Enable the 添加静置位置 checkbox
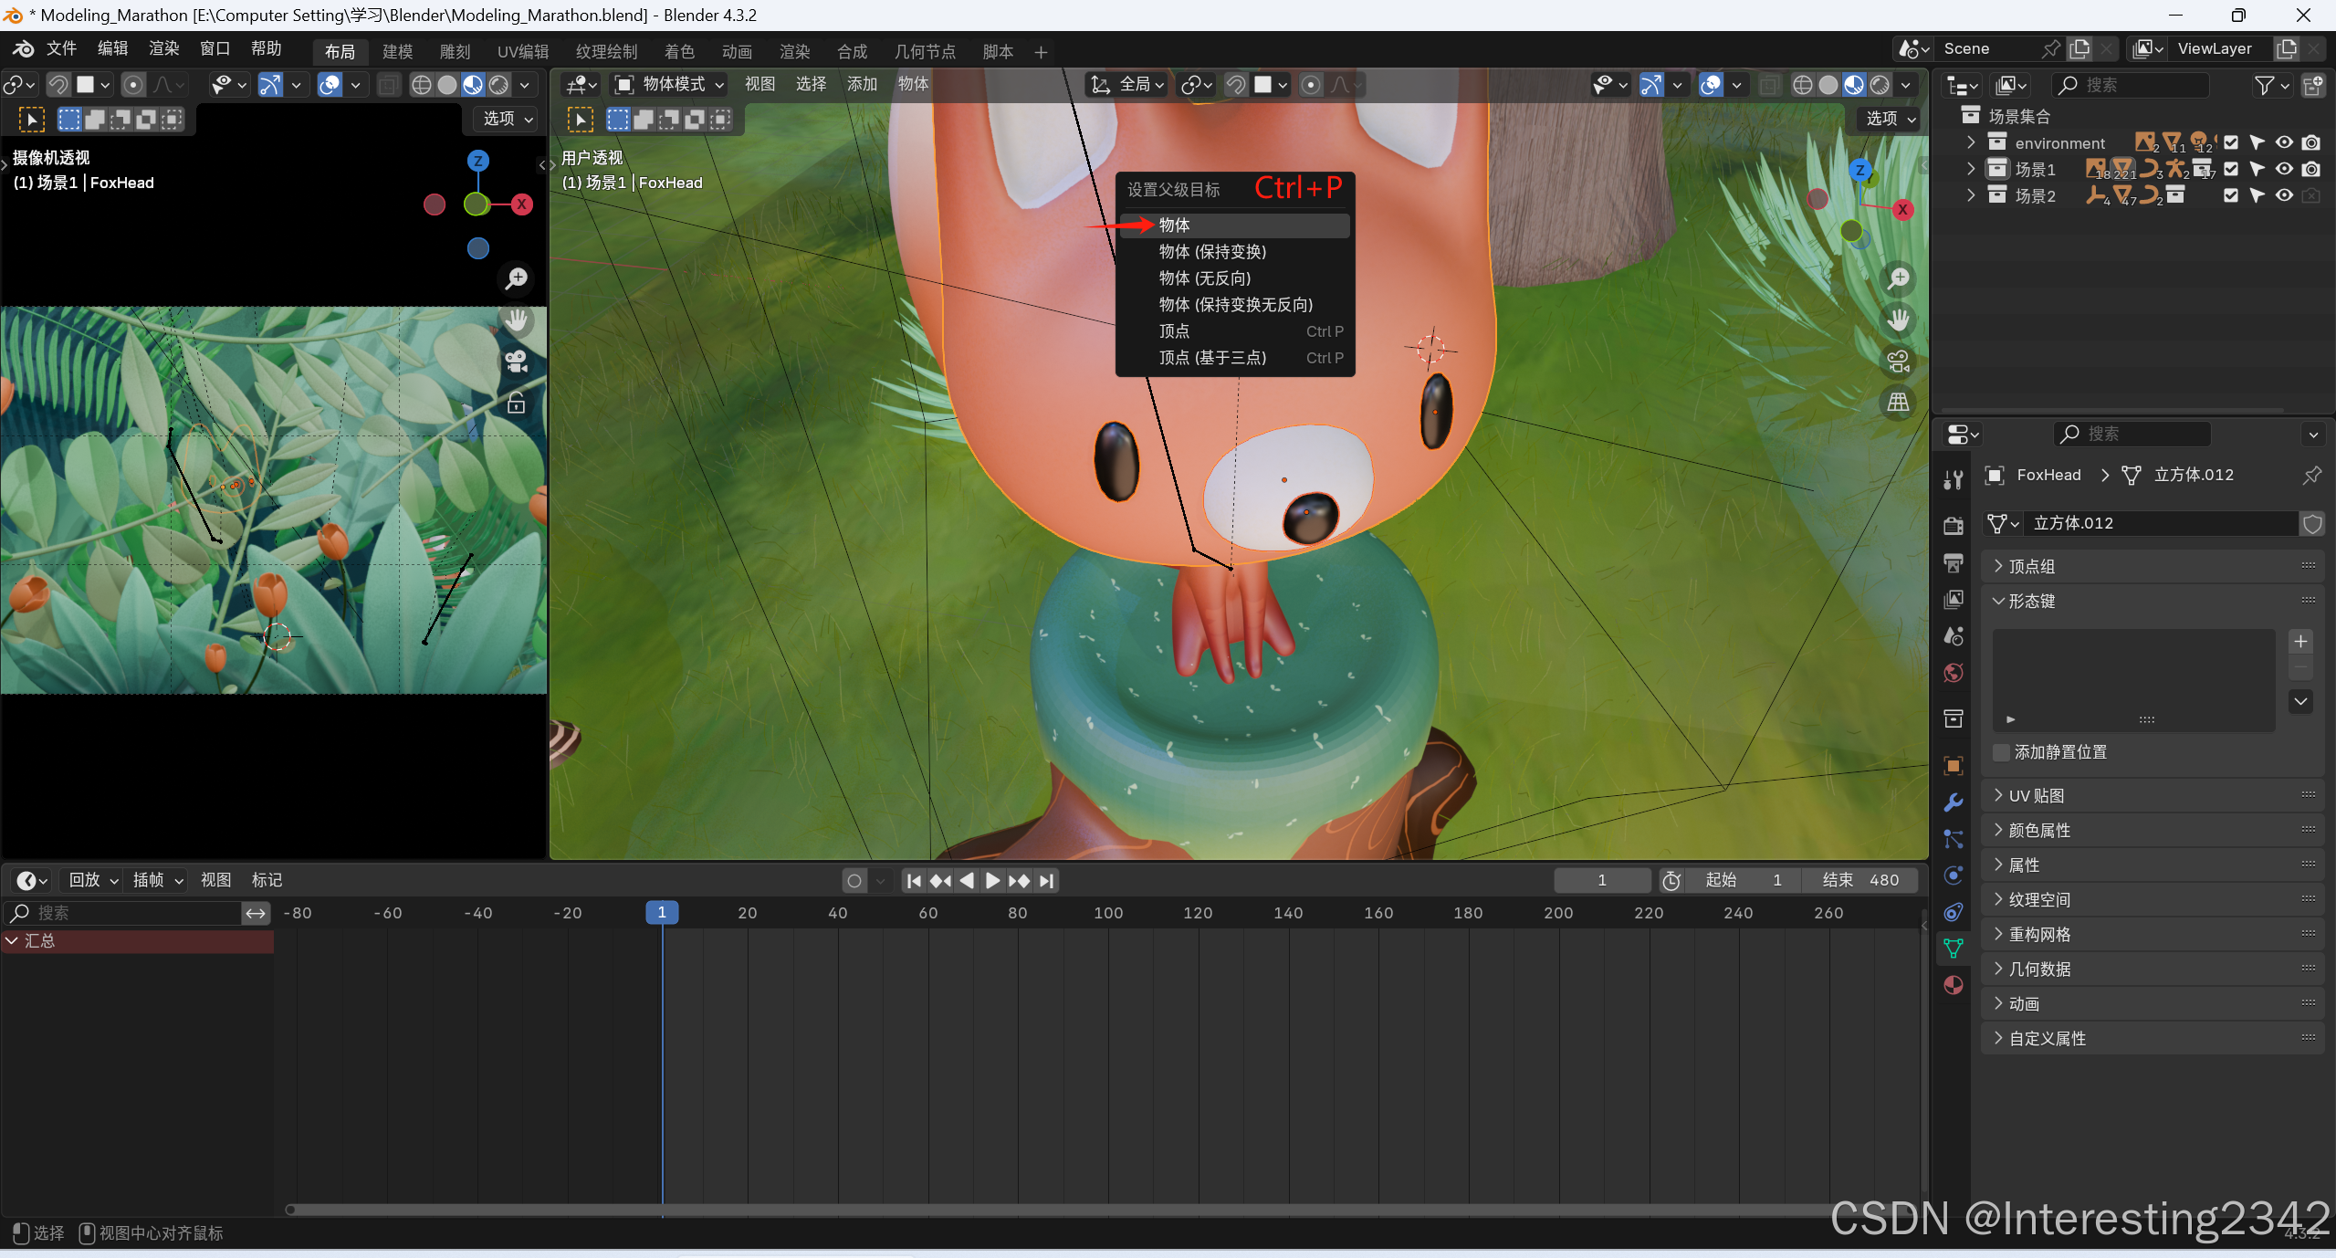Image resolution: width=2336 pixels, height=1258 pixels. click(x=2002, y=752)
